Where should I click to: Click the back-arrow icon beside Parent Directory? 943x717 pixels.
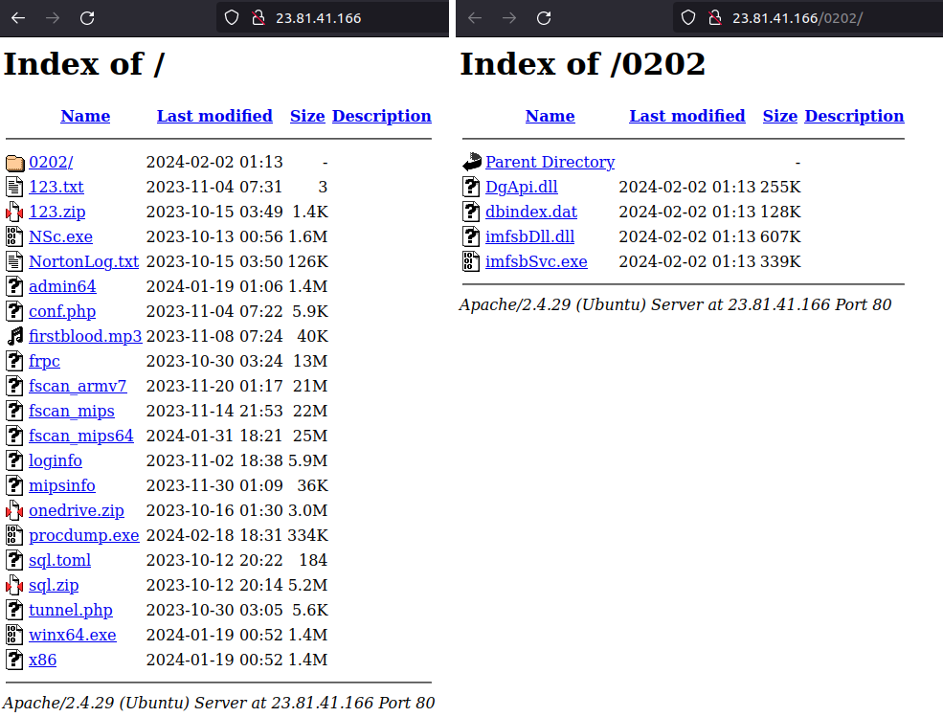(x=471, y=162)
